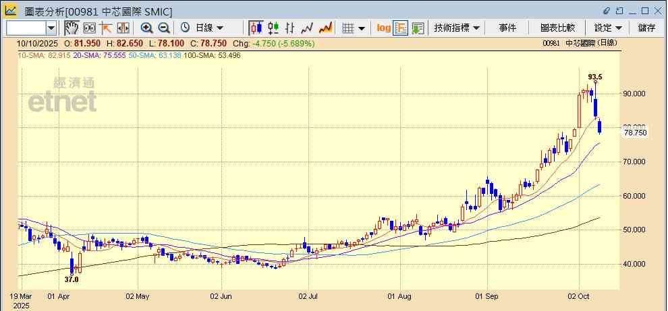
Task: Click the stock code input box
Action: click(x=26, y=28)
